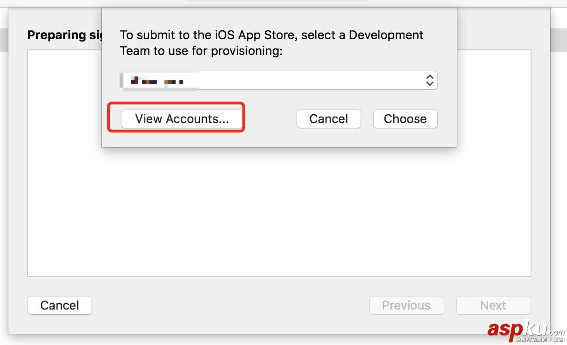Viewport: 567px width, 345px height.
Task: Cancel the development team selection sheet
Action: tap(328, 119)
